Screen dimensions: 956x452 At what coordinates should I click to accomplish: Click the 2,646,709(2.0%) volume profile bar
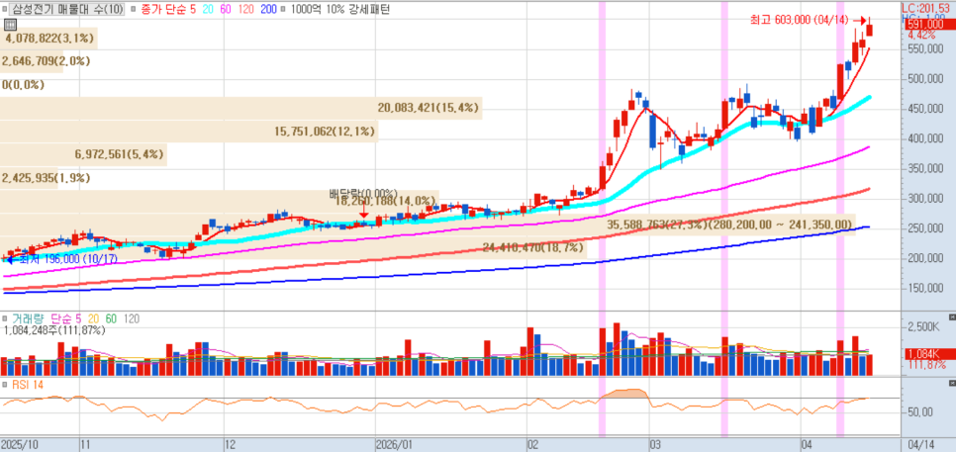tap(31, 61)
